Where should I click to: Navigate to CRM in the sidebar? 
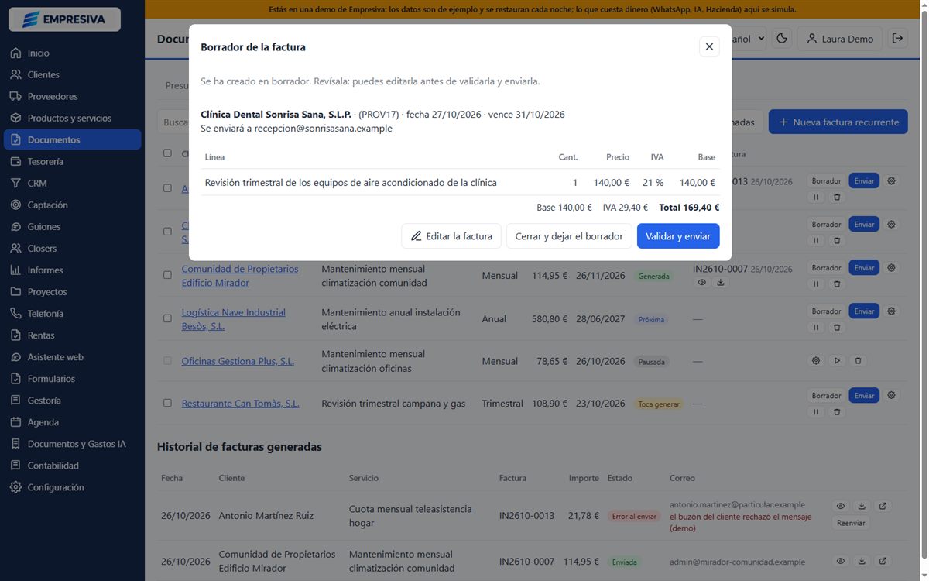73,183
